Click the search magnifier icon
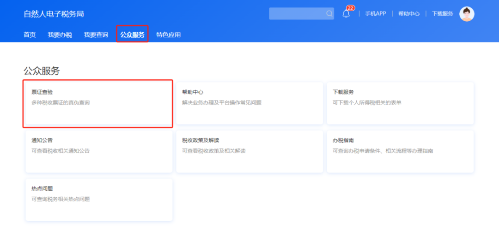499x230 pixels. (x=329, y=14)
